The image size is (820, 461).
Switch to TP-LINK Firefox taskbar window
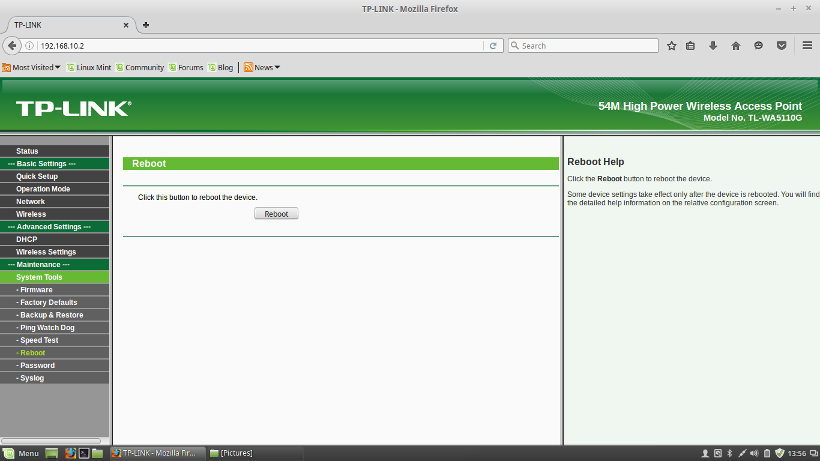(x=158, y=453)
